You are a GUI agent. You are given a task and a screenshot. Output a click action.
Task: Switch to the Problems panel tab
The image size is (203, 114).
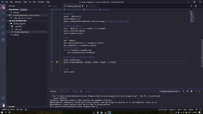click(75, 91)
